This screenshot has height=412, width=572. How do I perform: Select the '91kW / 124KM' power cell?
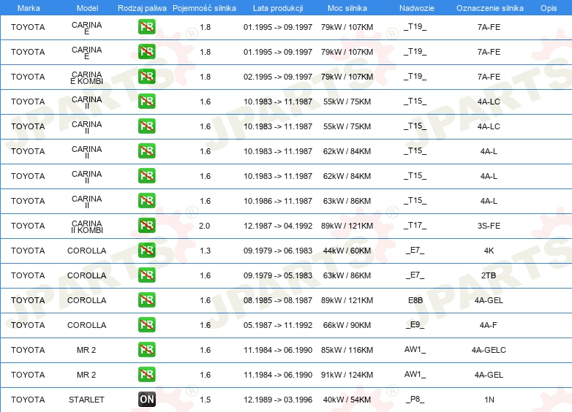[x=347, y=375]
